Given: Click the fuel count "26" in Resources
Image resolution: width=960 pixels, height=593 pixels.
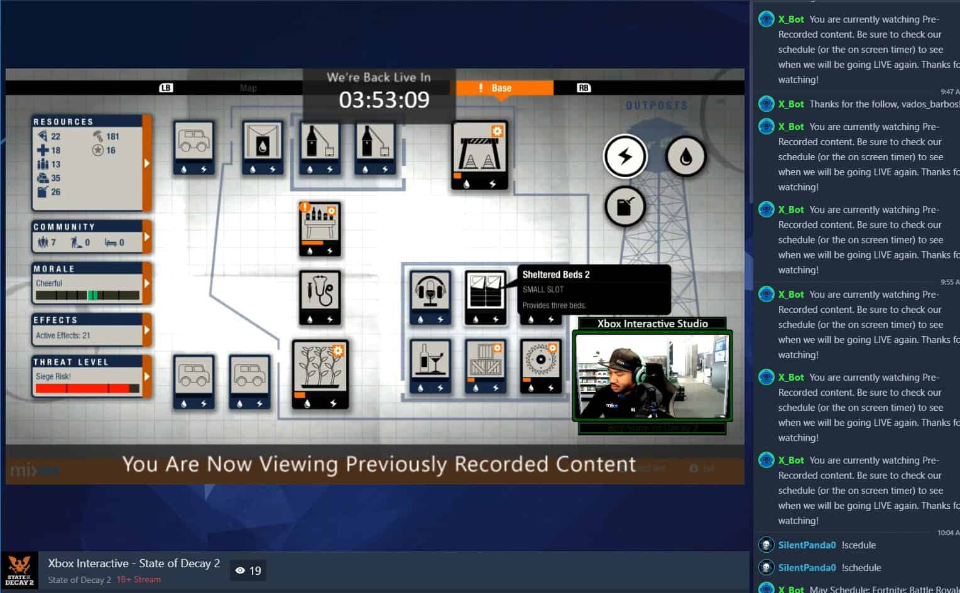Looking at the screenshot, I should pos(56,192).
